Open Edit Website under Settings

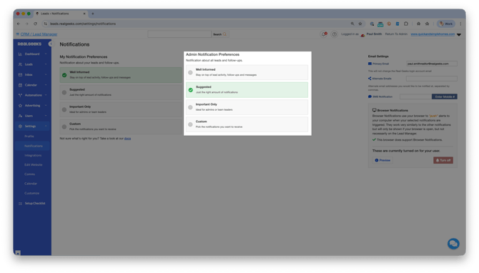tap(34, 165)
